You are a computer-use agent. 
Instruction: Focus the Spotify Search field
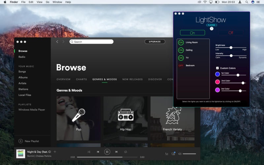91,42
